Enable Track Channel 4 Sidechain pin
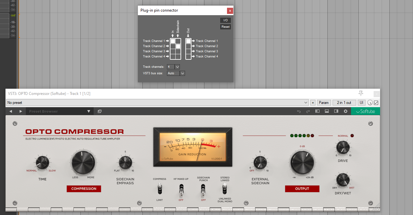Screen dimensions: 413x215 pyautogui.click(x=178, y=56)
